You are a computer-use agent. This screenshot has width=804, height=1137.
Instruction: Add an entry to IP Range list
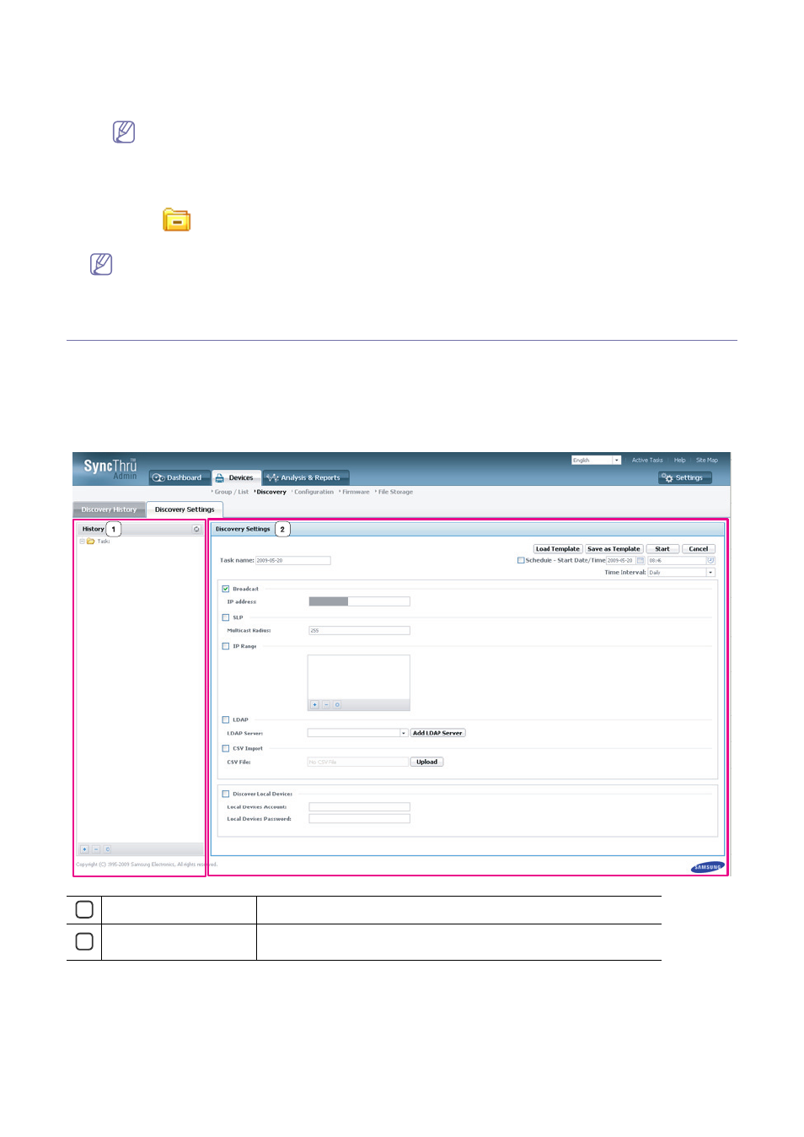pyautogui.click(x=315, y=704)
